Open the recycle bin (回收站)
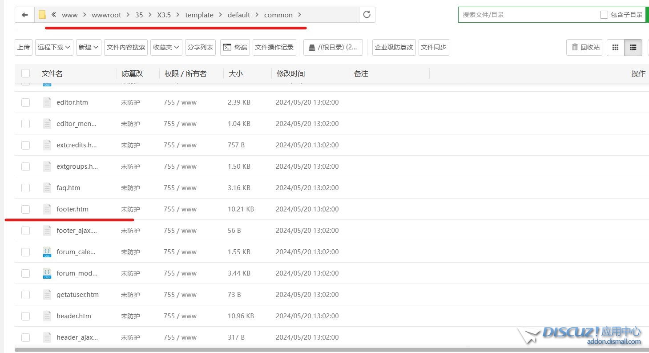Screen dimensions: 649x353 [x=585, y=47]
